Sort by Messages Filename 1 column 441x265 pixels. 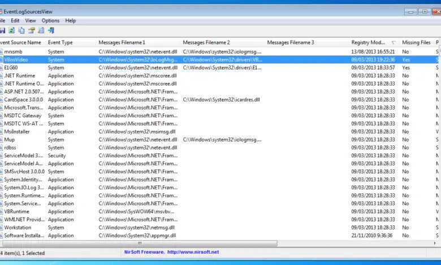138,42
